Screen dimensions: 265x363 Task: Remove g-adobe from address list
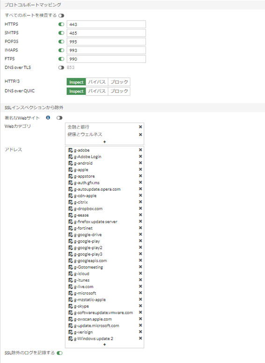(x=140, y=150)
